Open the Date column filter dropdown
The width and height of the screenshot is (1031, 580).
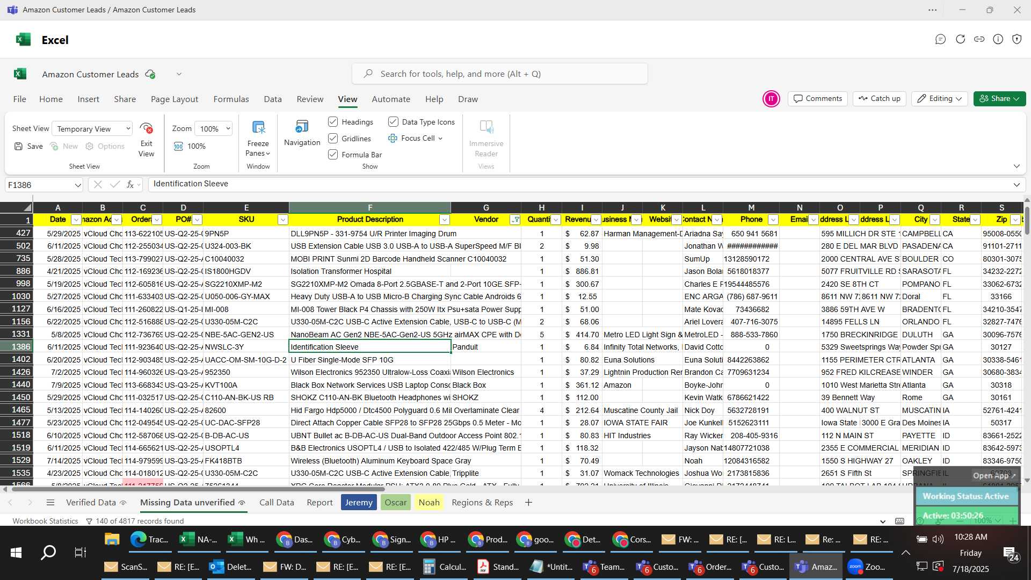(x=76, y=220)
